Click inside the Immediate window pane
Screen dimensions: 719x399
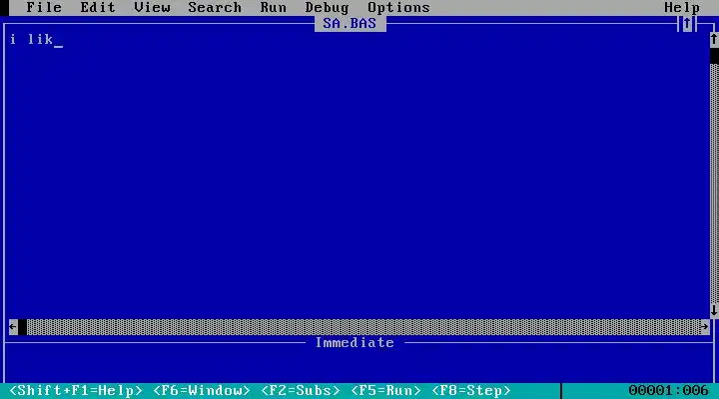[358, 365]
